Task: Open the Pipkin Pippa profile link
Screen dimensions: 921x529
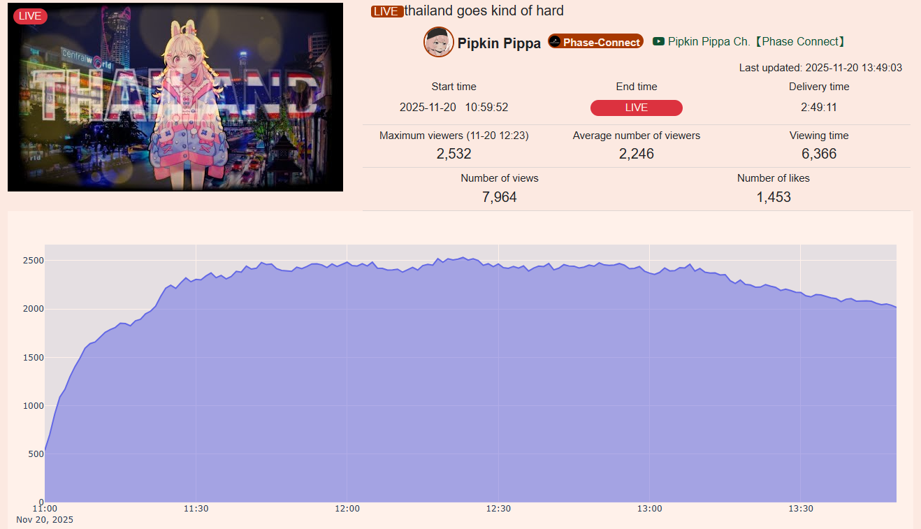Action: 499,43
